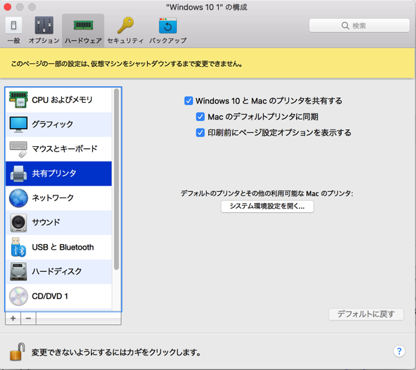Select ハードディスク label in list
This screenshot has height=370, width=416.
pyautogui.click(x=57, y=271)
